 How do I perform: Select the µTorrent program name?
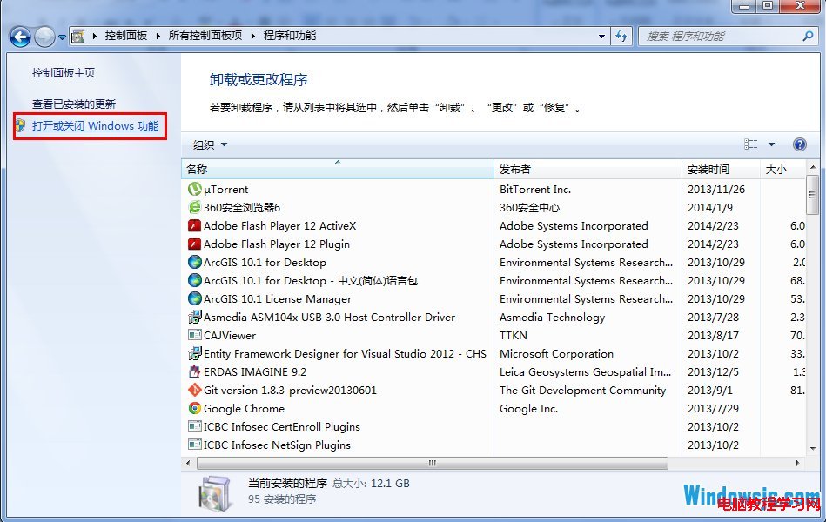point(225,189)
